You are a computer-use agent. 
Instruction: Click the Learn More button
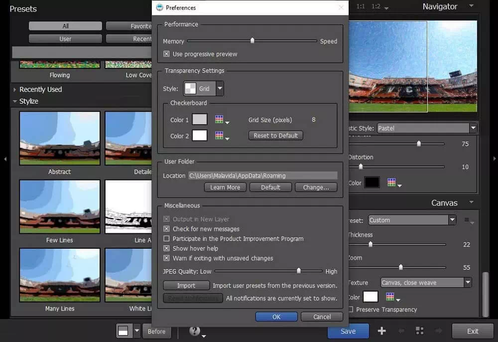click(225, 187)
